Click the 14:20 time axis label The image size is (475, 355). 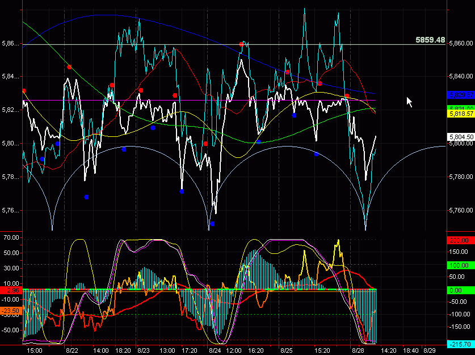pyautogui.click(x=389, y=351)
